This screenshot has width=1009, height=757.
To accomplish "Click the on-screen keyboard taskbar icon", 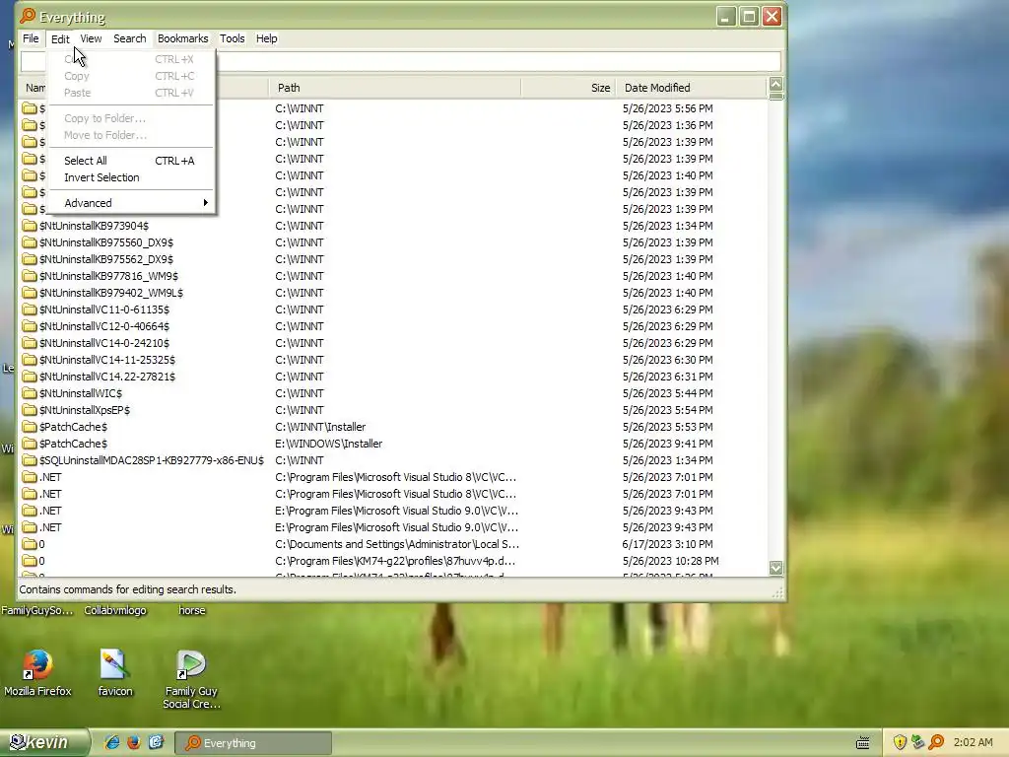I will [x=863, y=743].
